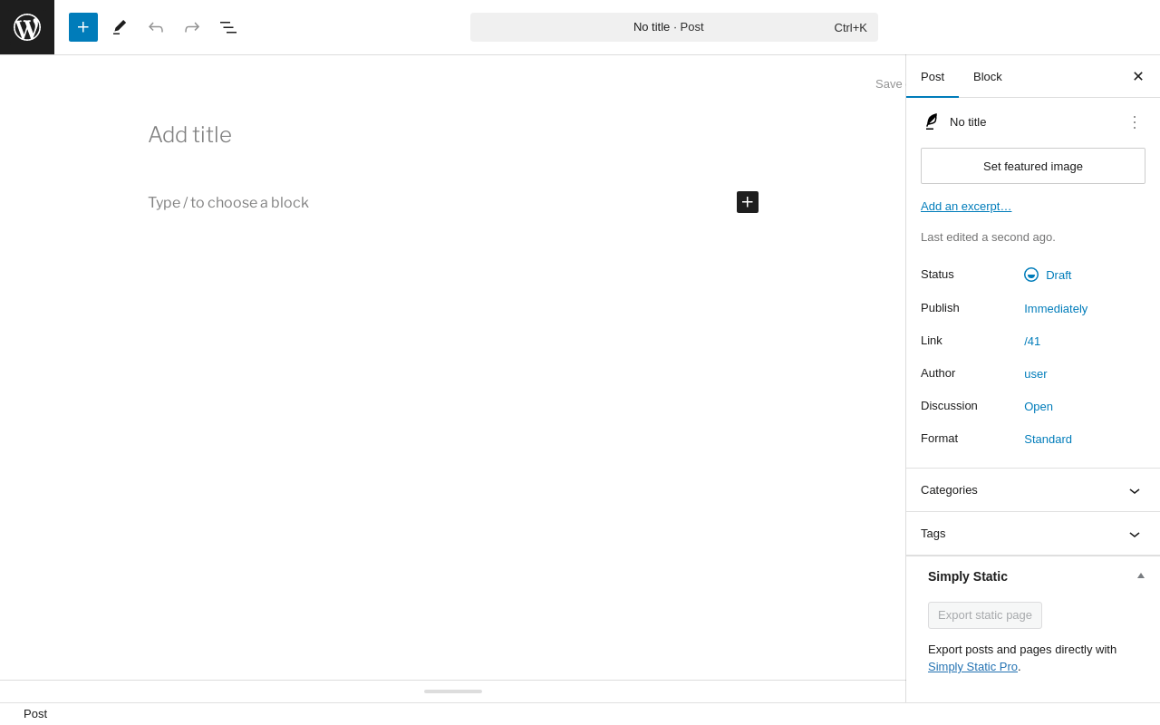1160x725 pixels.
Task: Close the settings sidebar
Action: coord(1138,76)
